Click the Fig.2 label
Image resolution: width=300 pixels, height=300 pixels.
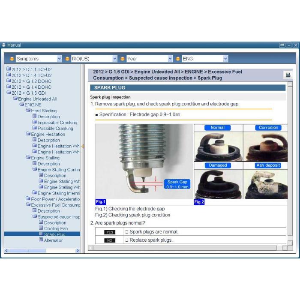199,202
